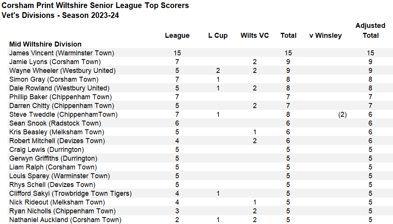Select Sean Snook (Radstock Town) name
The image size is (393, 224).
[x=55, y=123]
